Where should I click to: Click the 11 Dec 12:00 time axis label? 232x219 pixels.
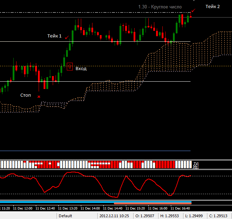pos(22,208)
